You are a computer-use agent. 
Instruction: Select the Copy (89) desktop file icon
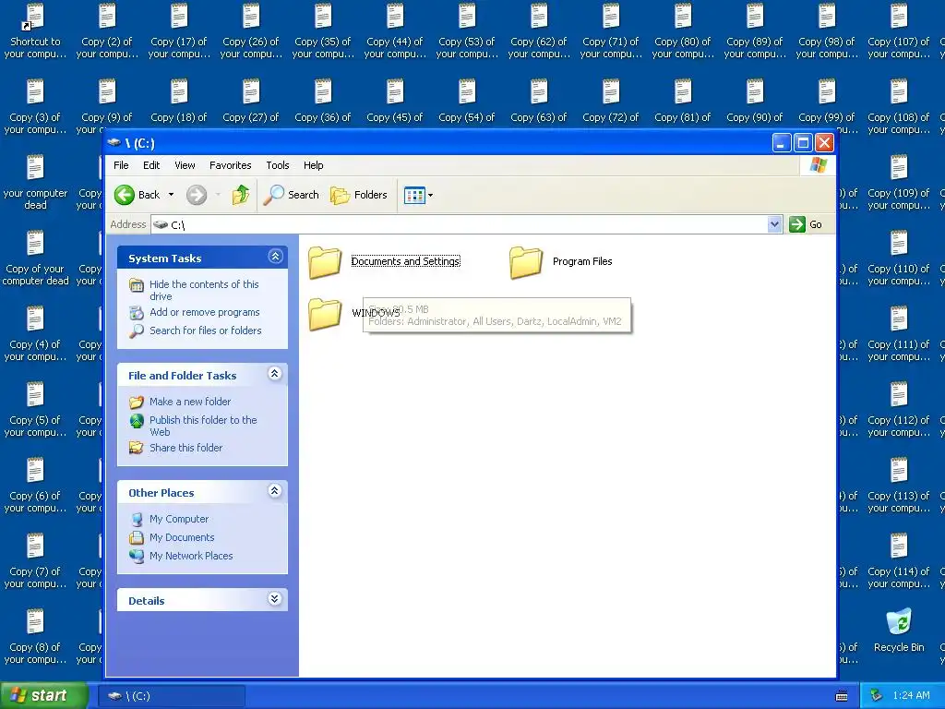click(755, 17)
